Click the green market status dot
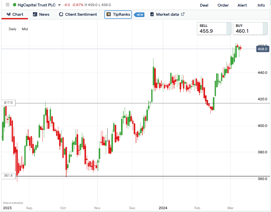 14,5
